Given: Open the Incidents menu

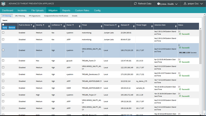Looking at the screenshot, I should (22, 10).
